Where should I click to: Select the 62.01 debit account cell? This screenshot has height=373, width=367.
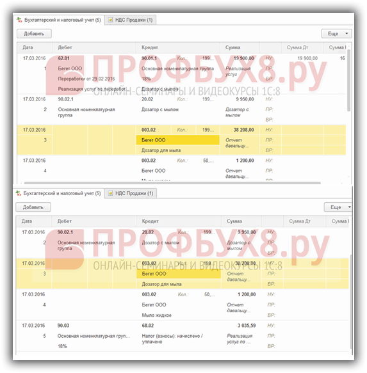(63, 58)
